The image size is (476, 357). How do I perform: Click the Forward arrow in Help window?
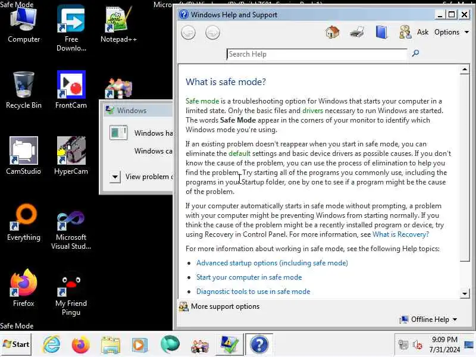[x=212, y=33]
